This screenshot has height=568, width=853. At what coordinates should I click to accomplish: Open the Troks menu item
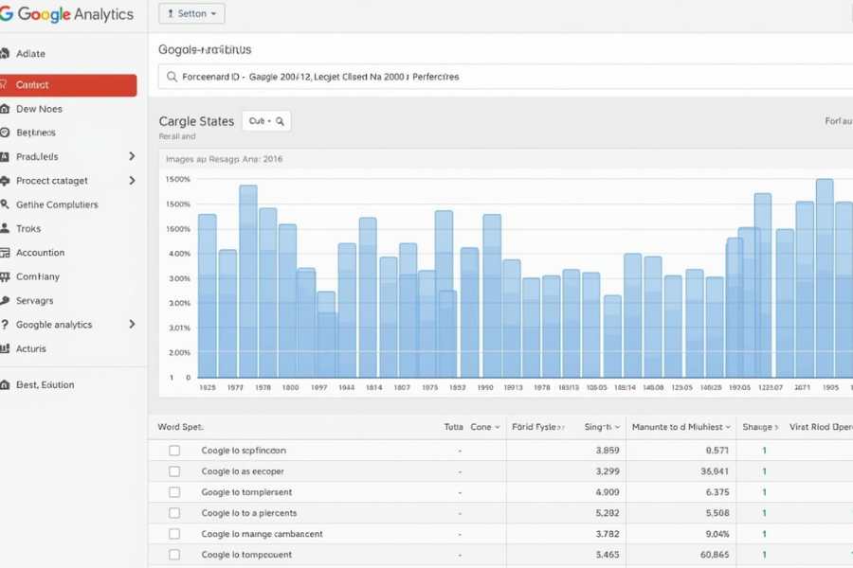28,228
